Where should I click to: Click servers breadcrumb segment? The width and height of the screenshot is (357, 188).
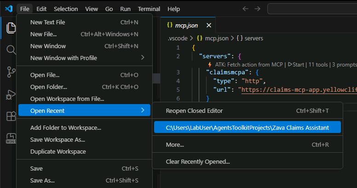(253, 39)
